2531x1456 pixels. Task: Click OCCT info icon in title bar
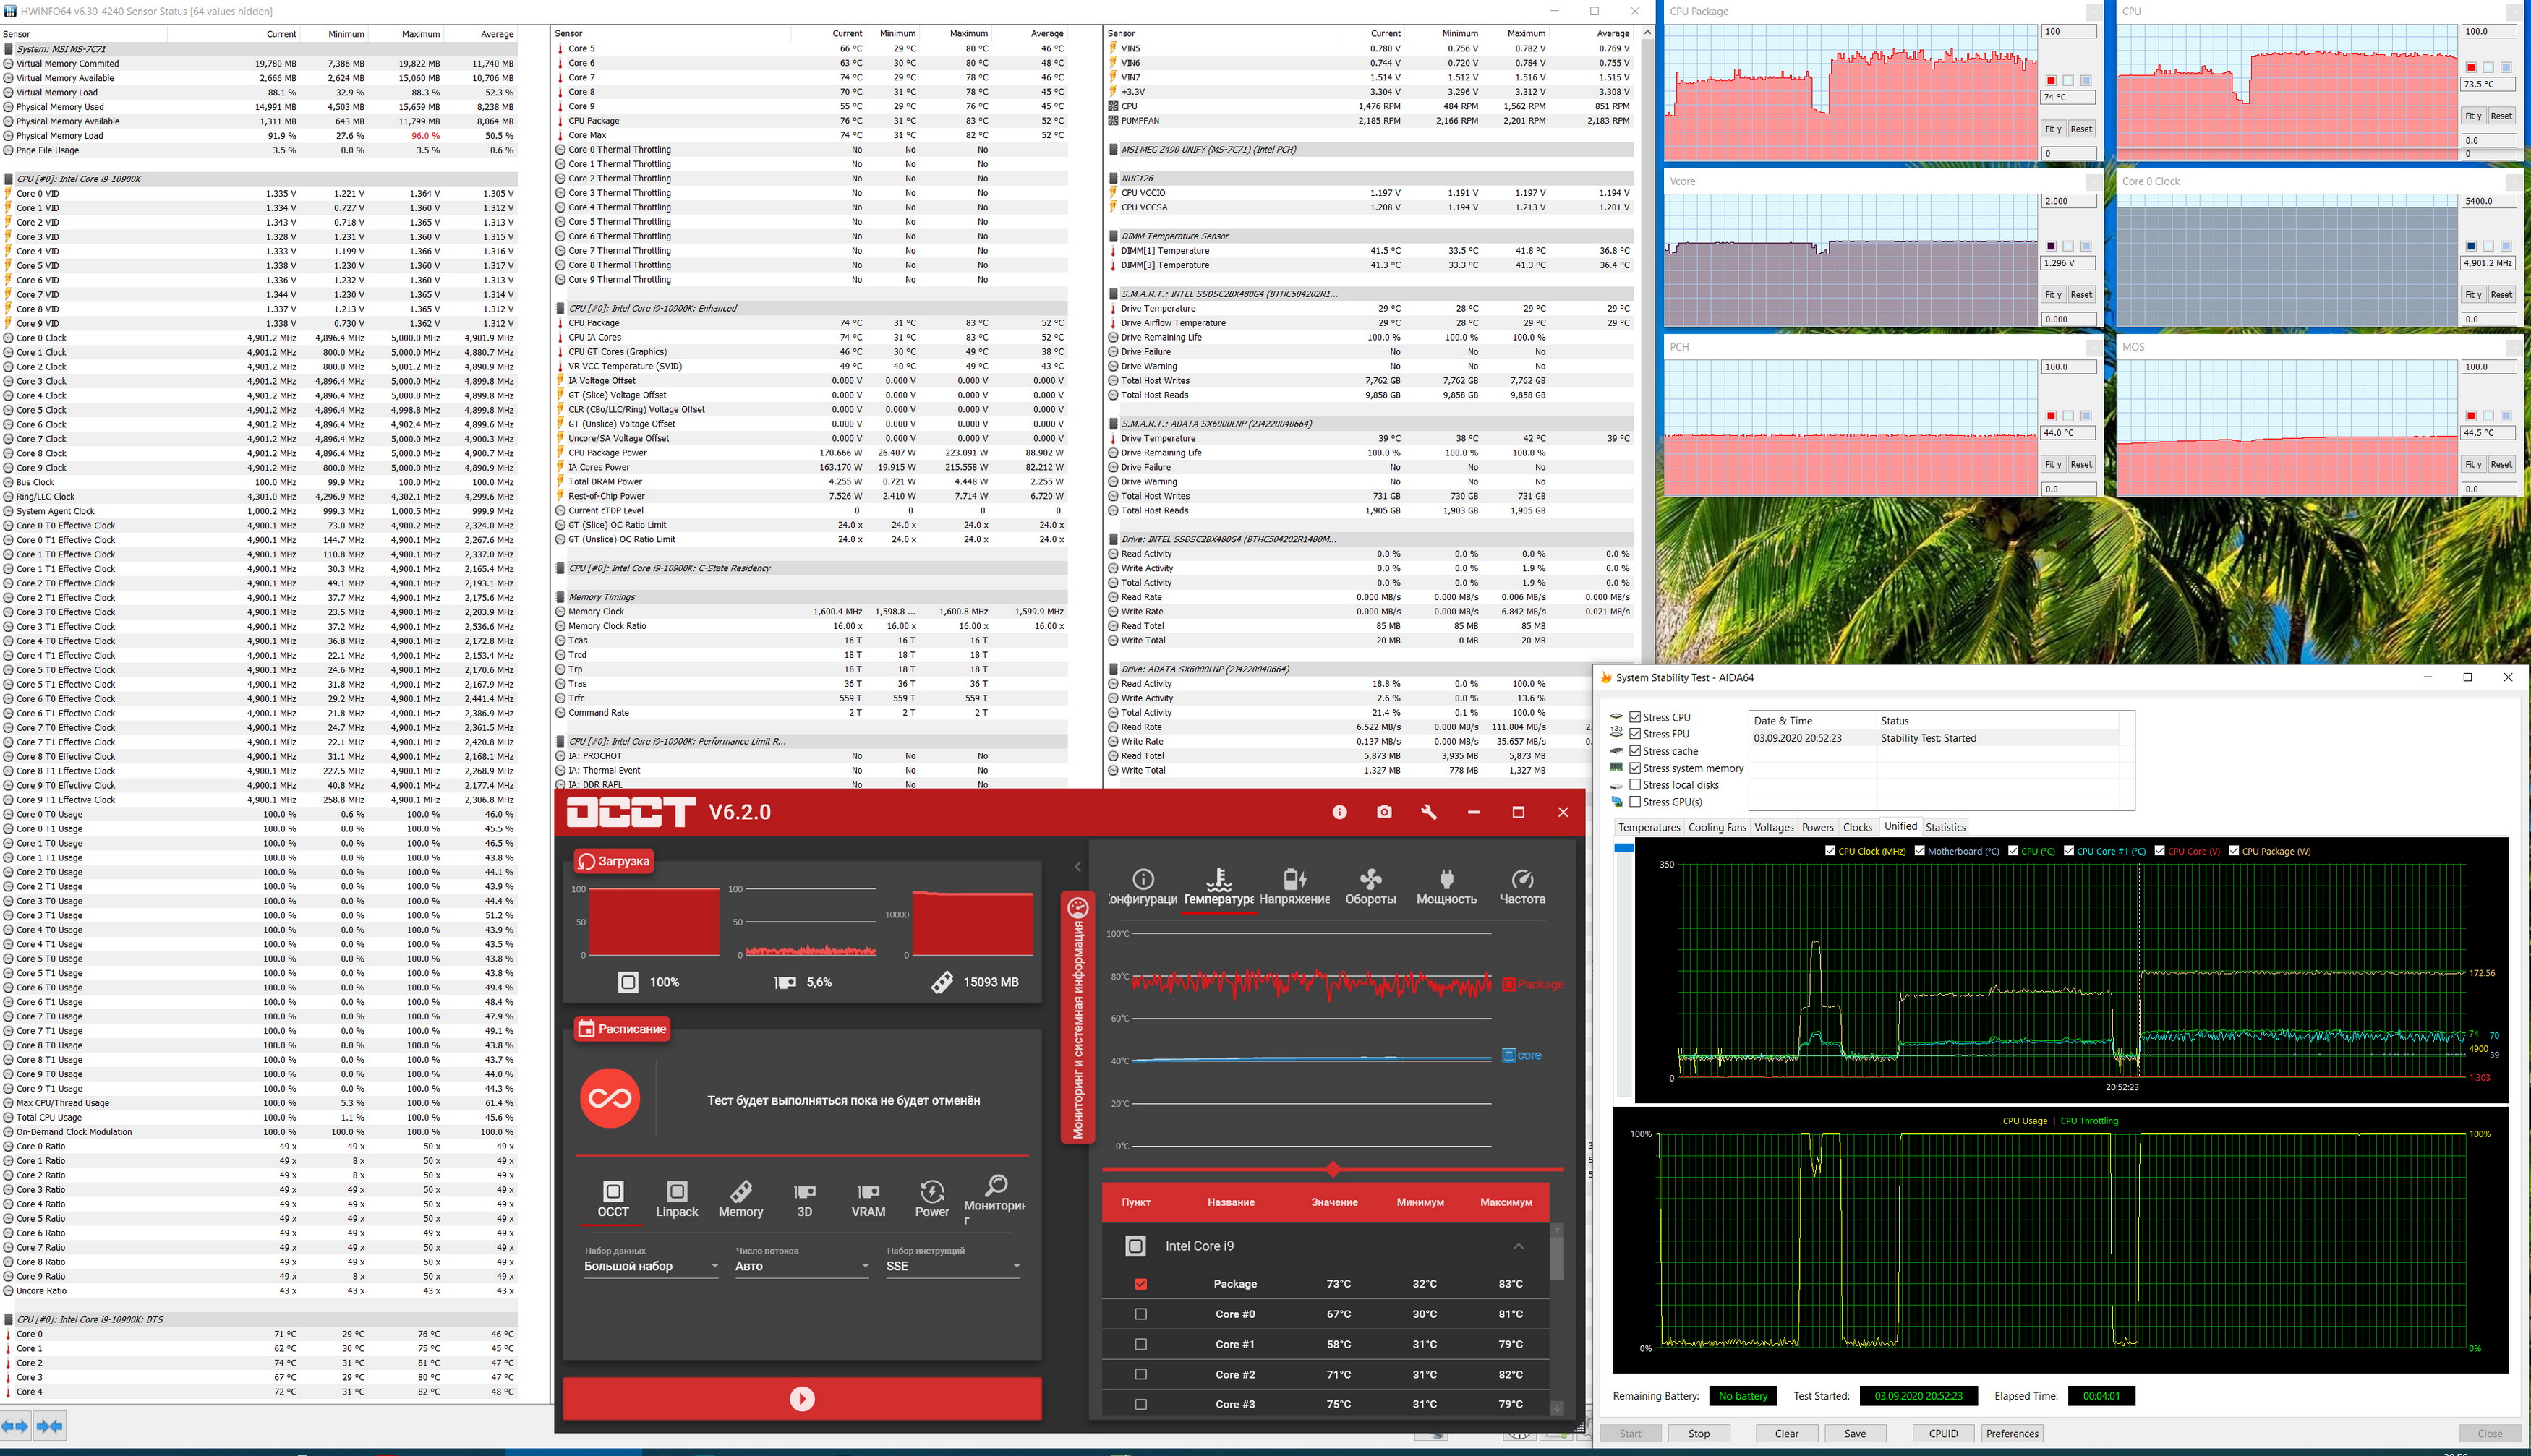[1339, 812]
